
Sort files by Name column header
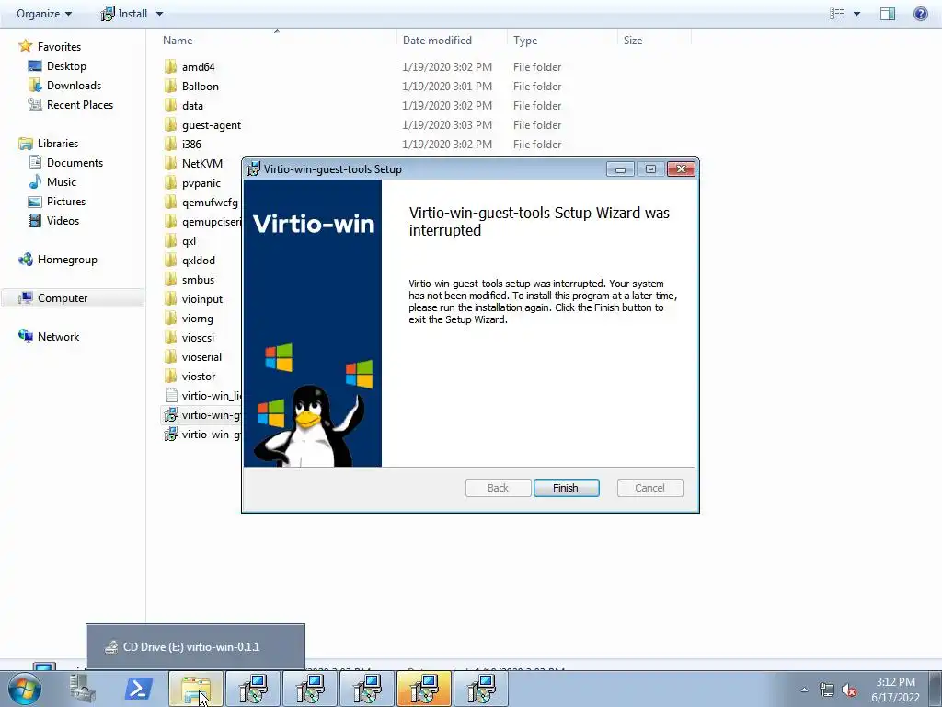point(178,41)
